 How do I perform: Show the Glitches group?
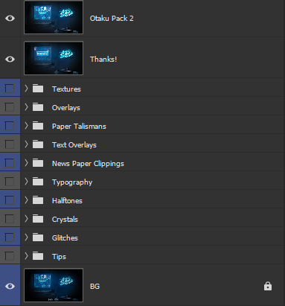pyautogui.click(x=10, y=238)
